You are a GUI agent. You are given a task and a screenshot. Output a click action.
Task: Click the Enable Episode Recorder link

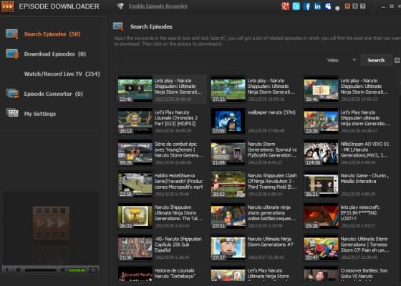pos(158,6)
